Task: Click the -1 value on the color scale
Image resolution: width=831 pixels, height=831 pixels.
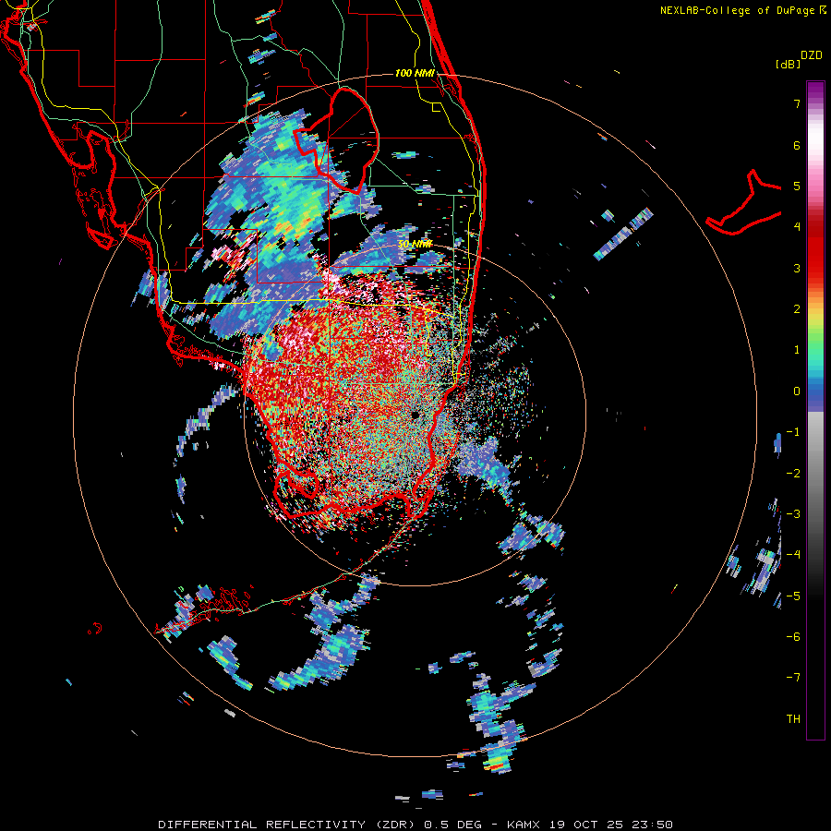Action: pyautogui.click(x=793, y=432)
